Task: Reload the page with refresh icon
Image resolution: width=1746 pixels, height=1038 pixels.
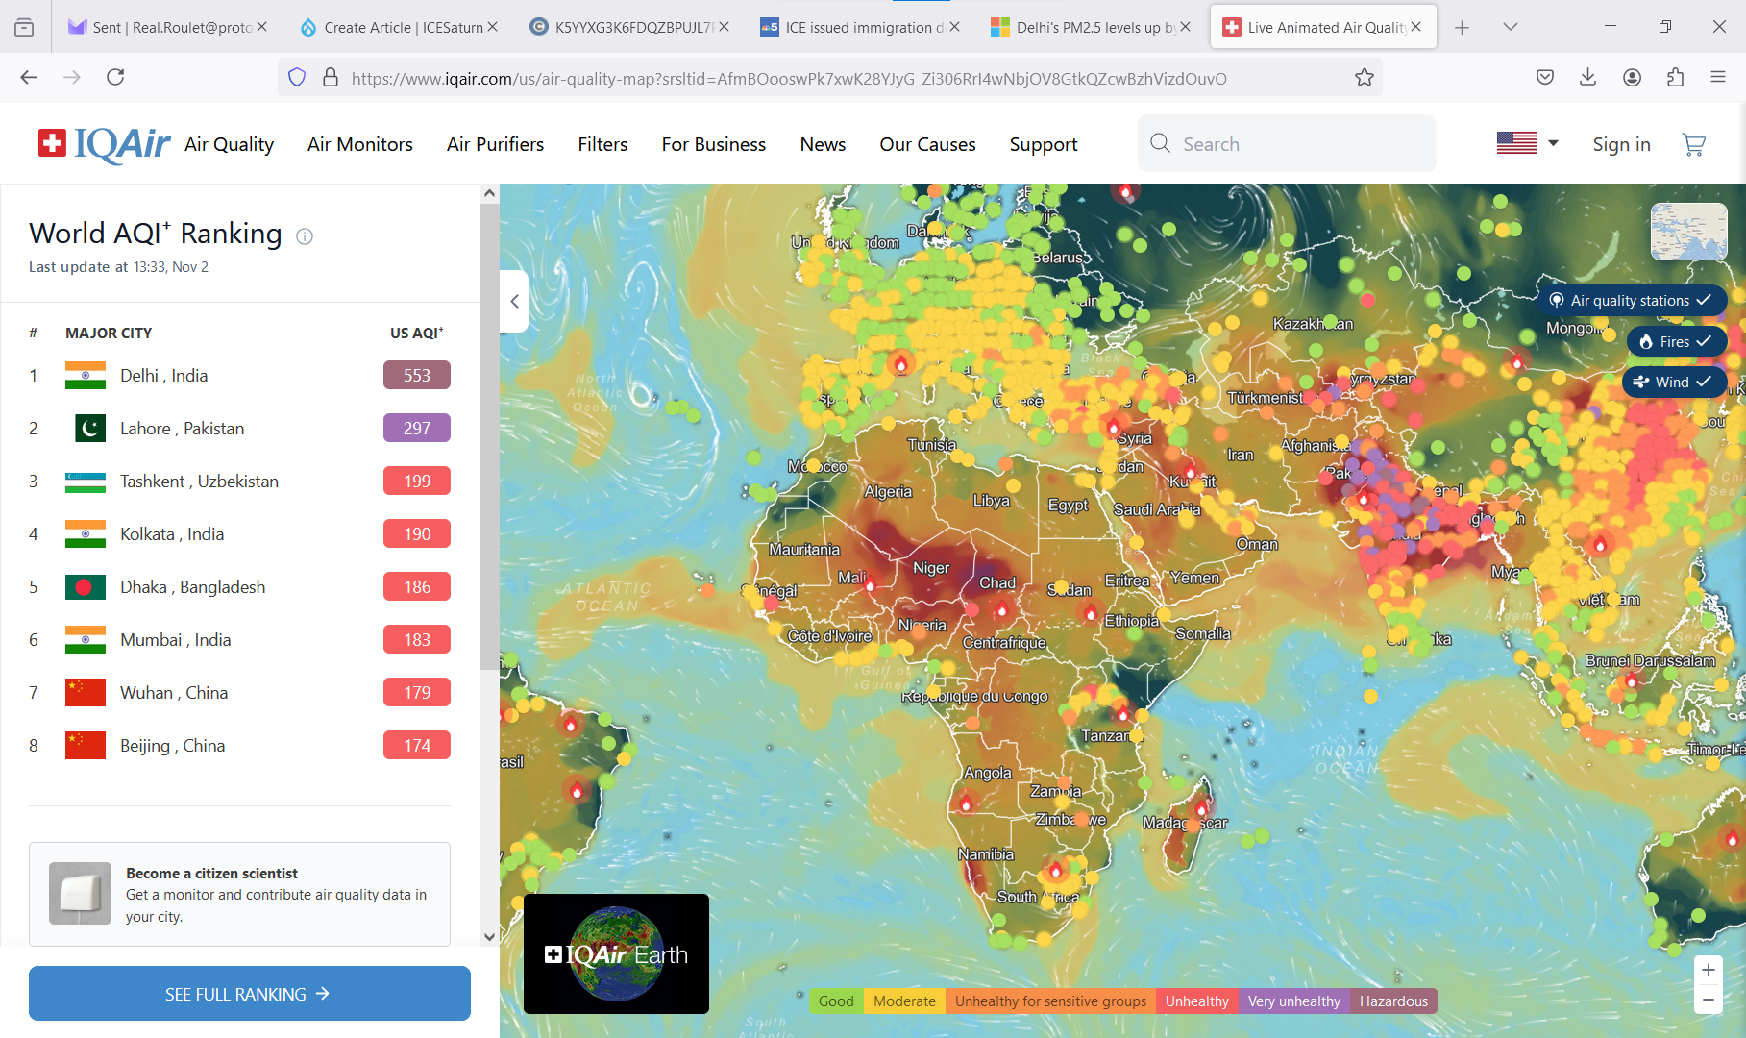Action: tap(115, 77)
